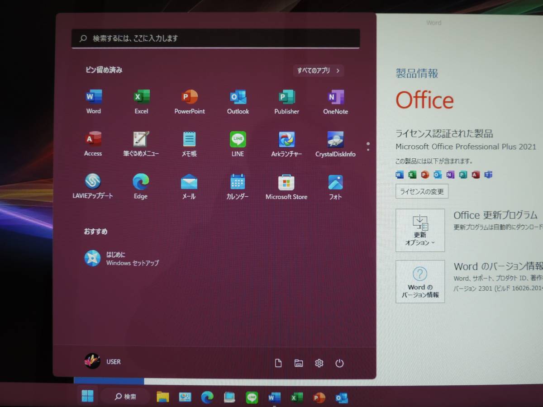543x407 pixels.
Task: Open the はじめに Windows セットアップ recommendation
Action: [x=122, y=258]
